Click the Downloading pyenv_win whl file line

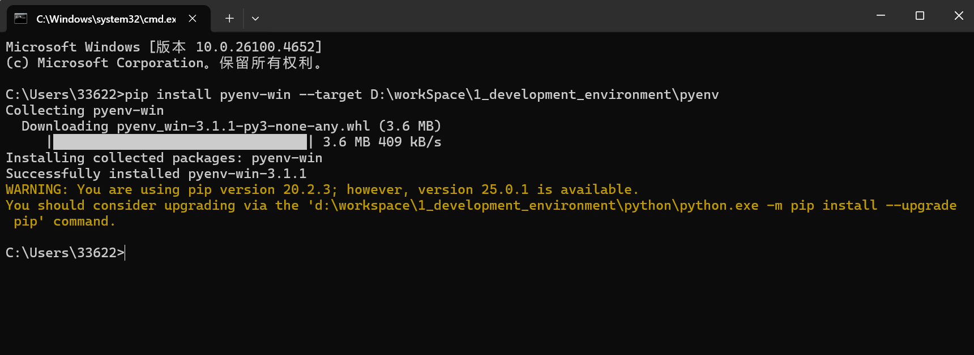(231, 126)
